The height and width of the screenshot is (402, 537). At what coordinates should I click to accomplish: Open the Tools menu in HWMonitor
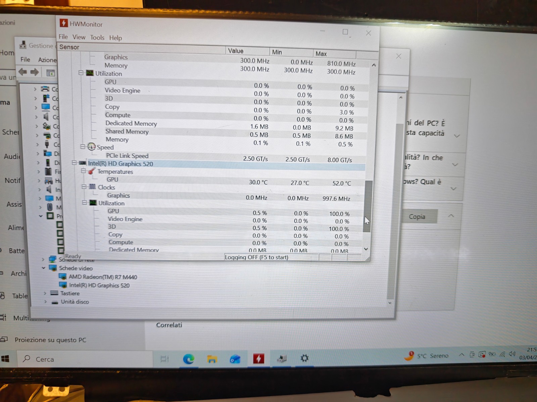tap(97, 38)
